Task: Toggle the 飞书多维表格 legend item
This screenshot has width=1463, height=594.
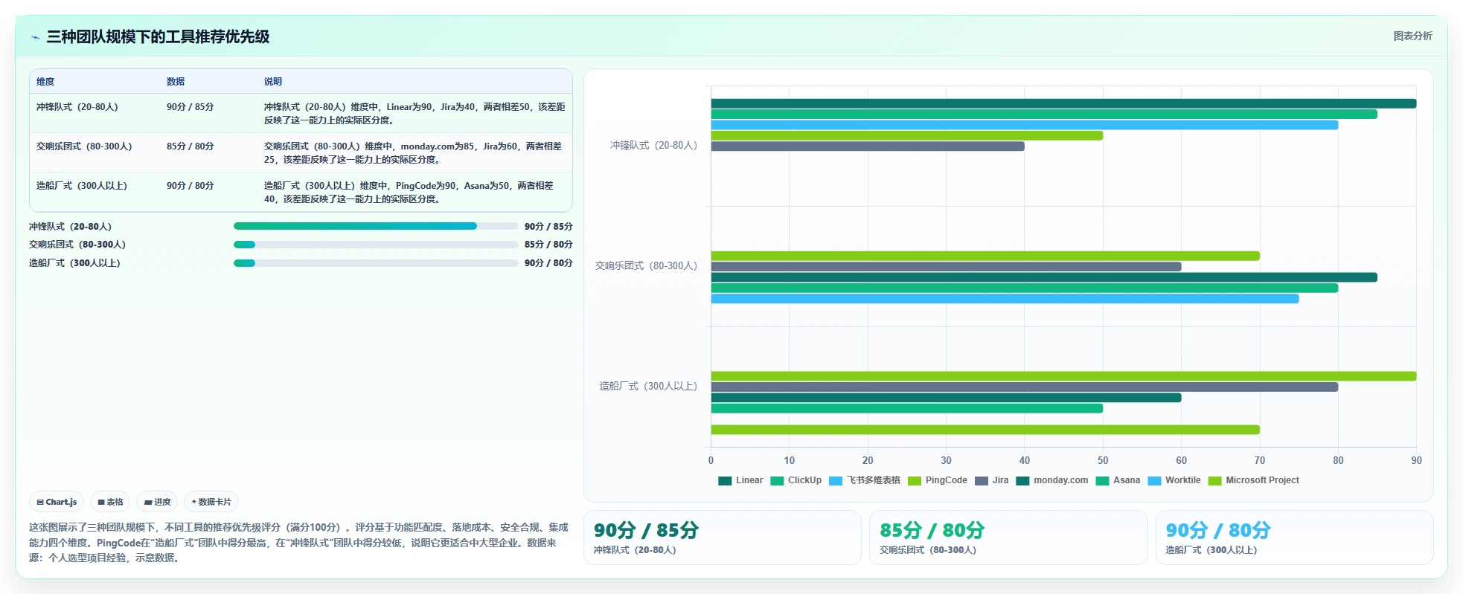Action: pos(865,480)
